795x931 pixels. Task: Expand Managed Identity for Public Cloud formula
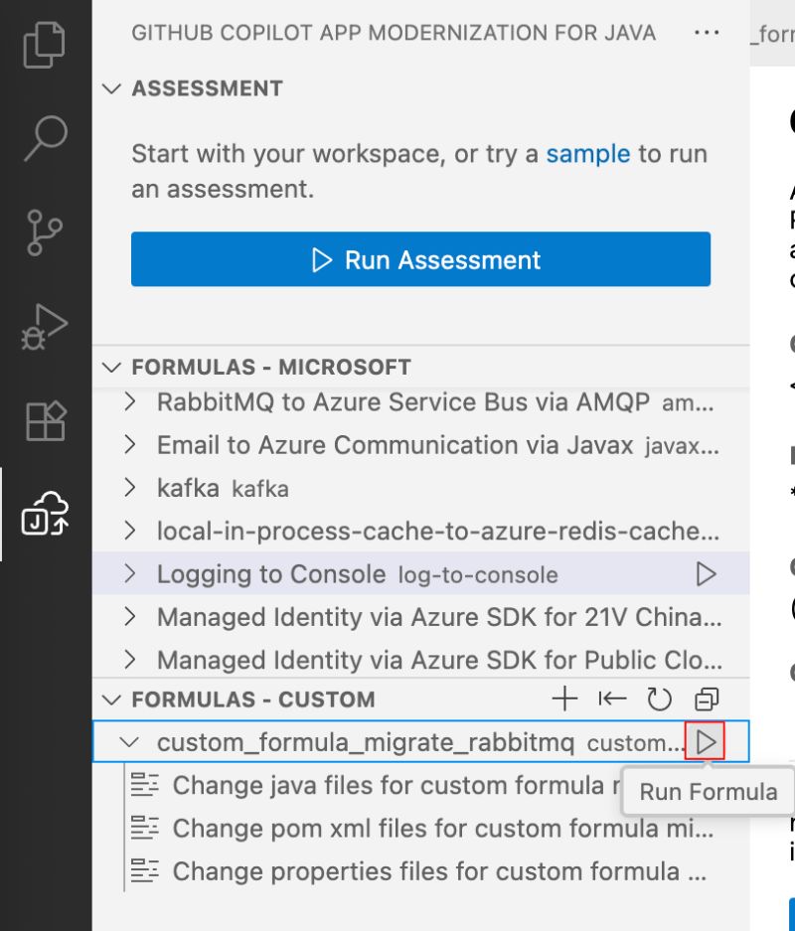pyautogui.click(x=130, y=660)
